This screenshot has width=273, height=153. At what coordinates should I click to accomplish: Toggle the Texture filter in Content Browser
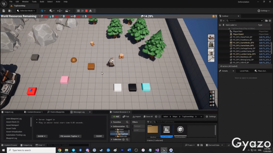point(137,126)
